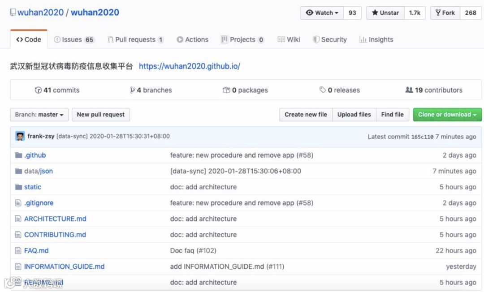Unstar the wuhan2020 repository

[x=385, y=13]
